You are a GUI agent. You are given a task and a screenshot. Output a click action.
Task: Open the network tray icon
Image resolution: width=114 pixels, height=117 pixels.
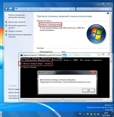point(95,114)
